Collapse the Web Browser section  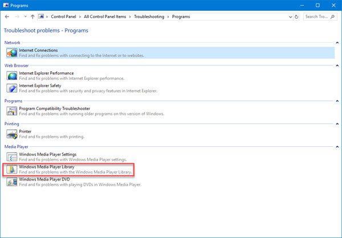click(x=337, y=65)
